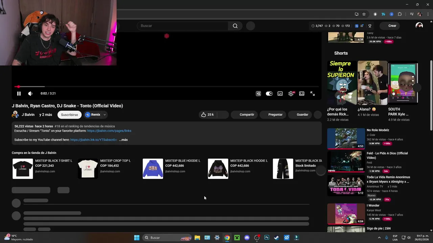Screen dimensions: 433x243
Task: Open Chrome three-dot menu
Action: pos(427,14)
